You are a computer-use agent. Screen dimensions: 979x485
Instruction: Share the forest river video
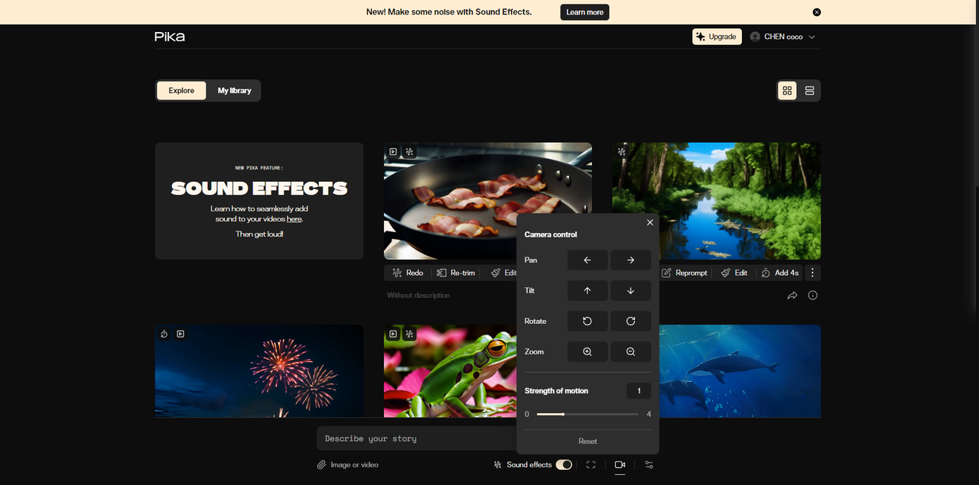[792, 296]
